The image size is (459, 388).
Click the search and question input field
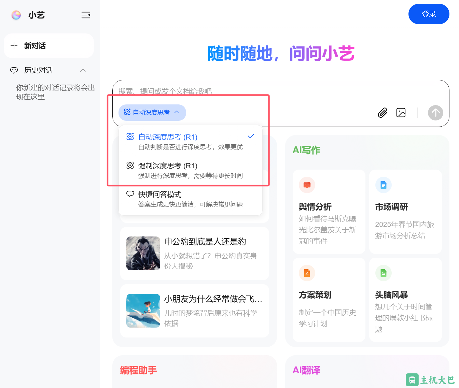coord(239,91)
